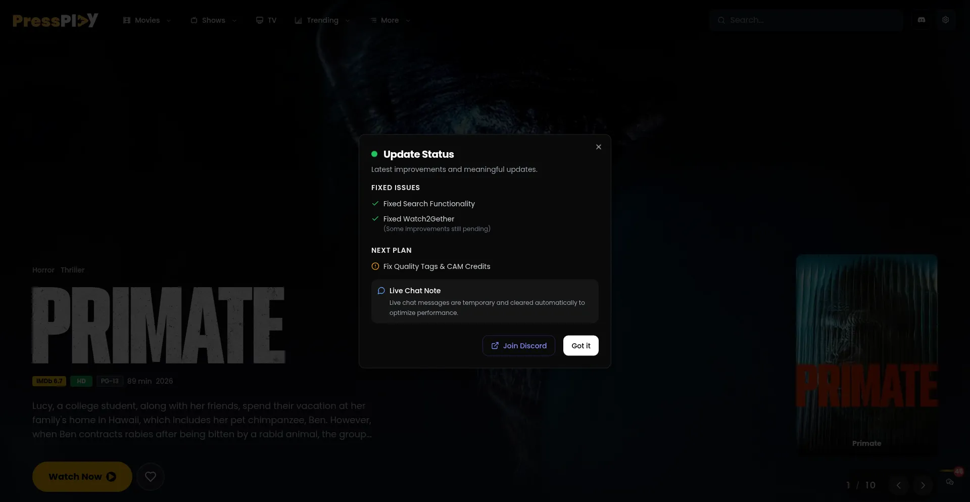
Task: Click the PG-13 rating badge
Action: click(110, 381)
